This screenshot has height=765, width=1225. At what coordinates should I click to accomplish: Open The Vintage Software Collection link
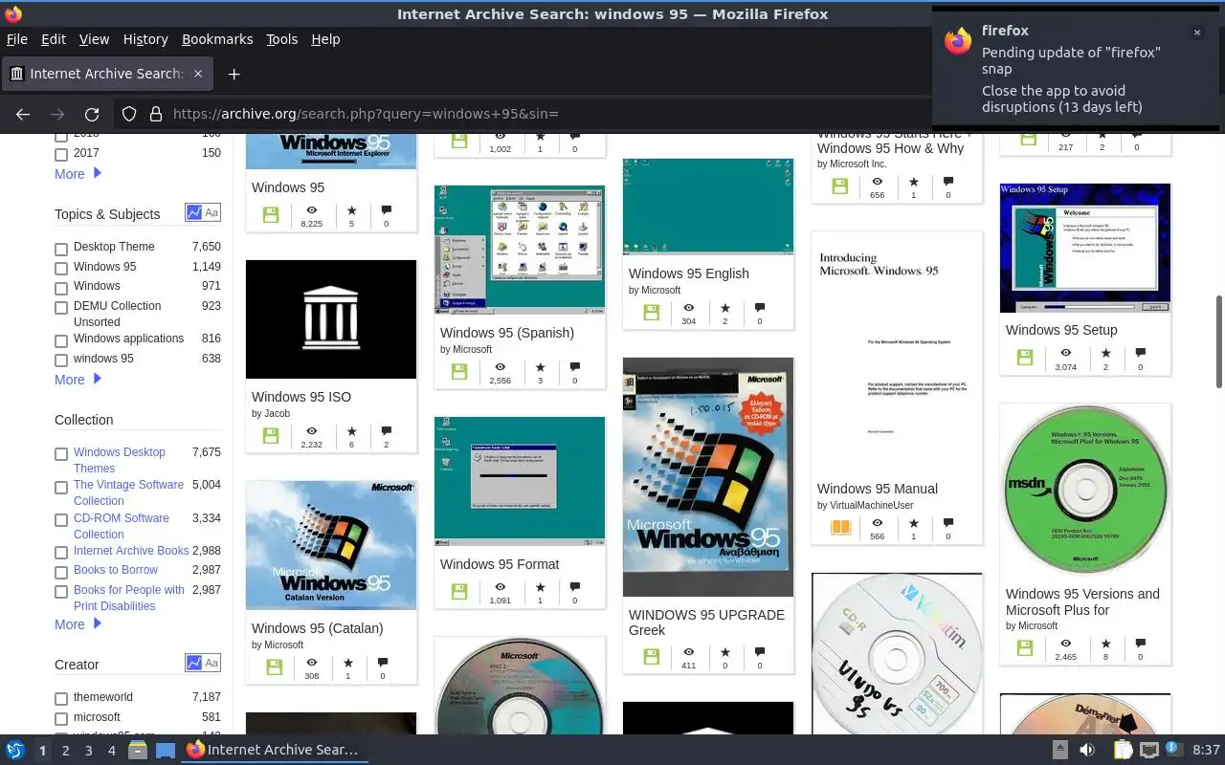coord(128,492)
